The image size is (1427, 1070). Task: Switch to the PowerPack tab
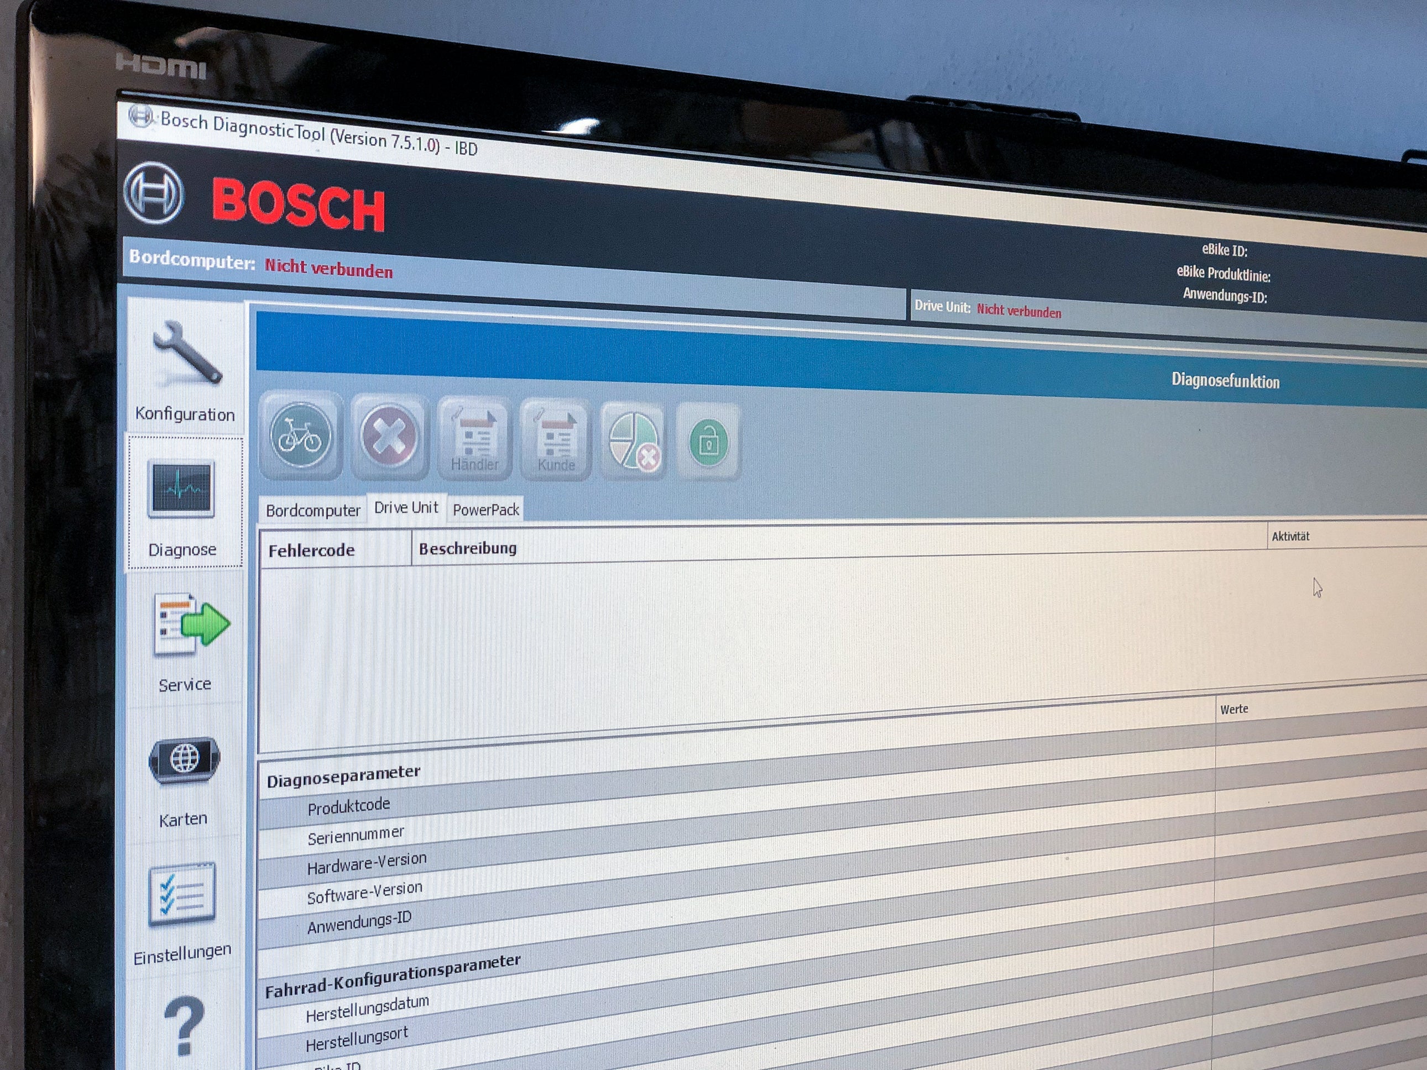[486, 510]
